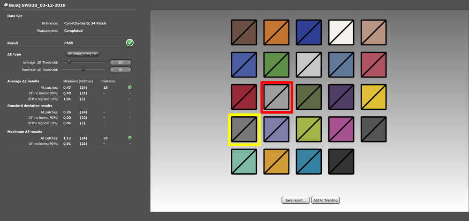Select the black patch in the bottom row

[x=341, y=162]
